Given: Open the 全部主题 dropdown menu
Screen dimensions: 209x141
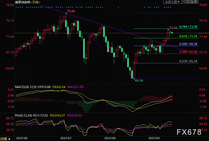Looking at the screenshot, I should pos(172,2).
